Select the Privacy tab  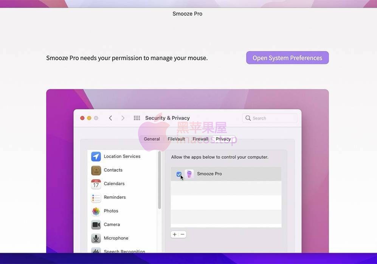click(x=223, y=139)
